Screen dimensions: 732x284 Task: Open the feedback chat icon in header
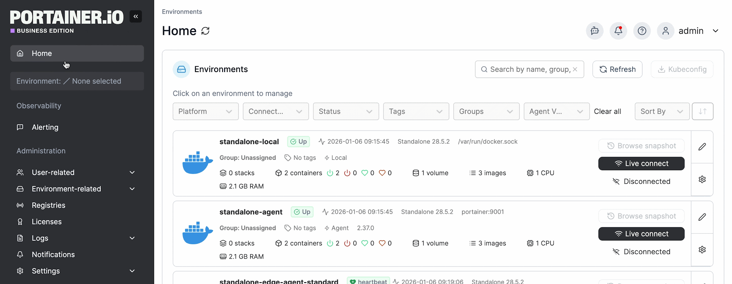coord(595,31)
